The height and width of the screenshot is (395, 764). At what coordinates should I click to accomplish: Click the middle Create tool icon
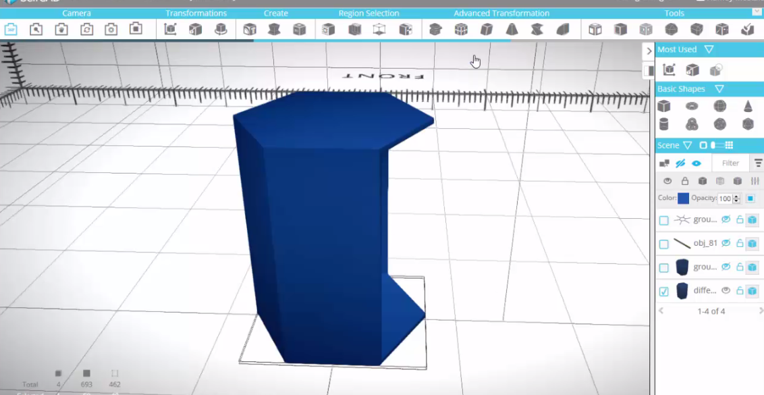274,29
